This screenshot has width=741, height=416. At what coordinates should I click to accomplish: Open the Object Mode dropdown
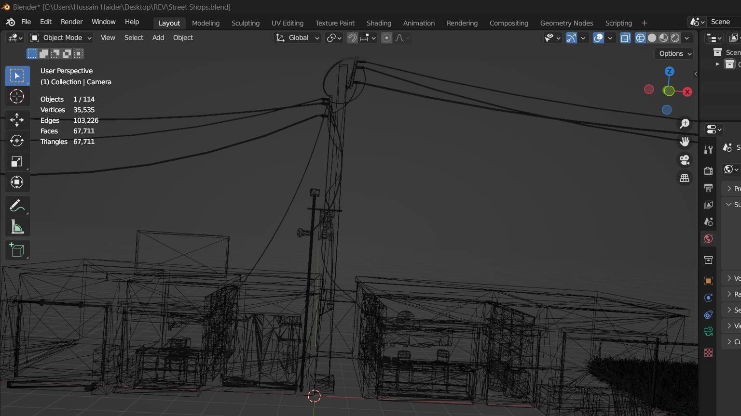coord(61,38)
